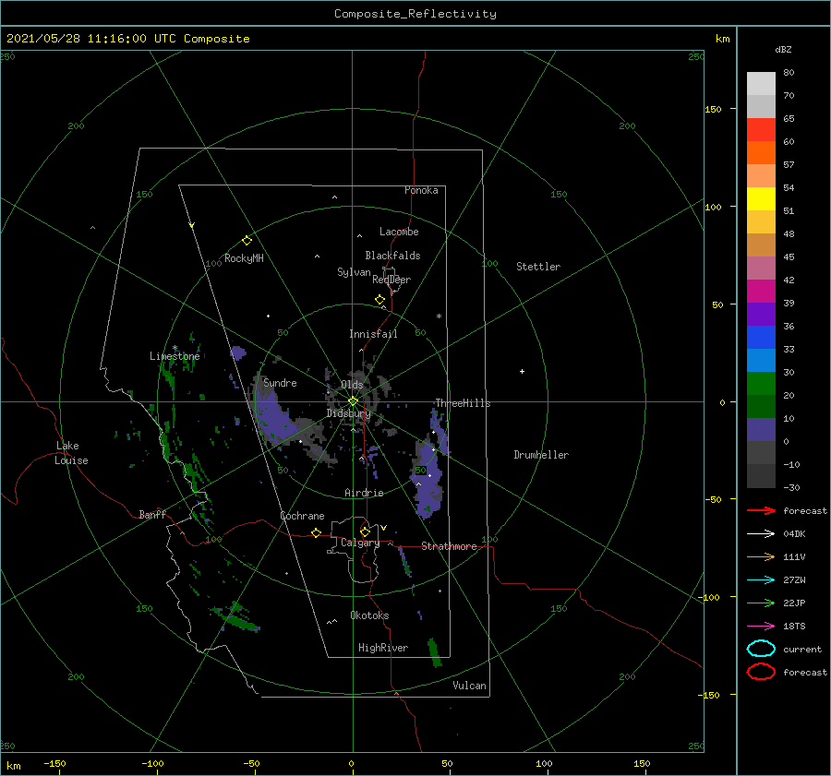Viewport: 831px width, 776px height.
Task: Click the light gray 80 dBZ swatch
Action: [x=761, y=83]
